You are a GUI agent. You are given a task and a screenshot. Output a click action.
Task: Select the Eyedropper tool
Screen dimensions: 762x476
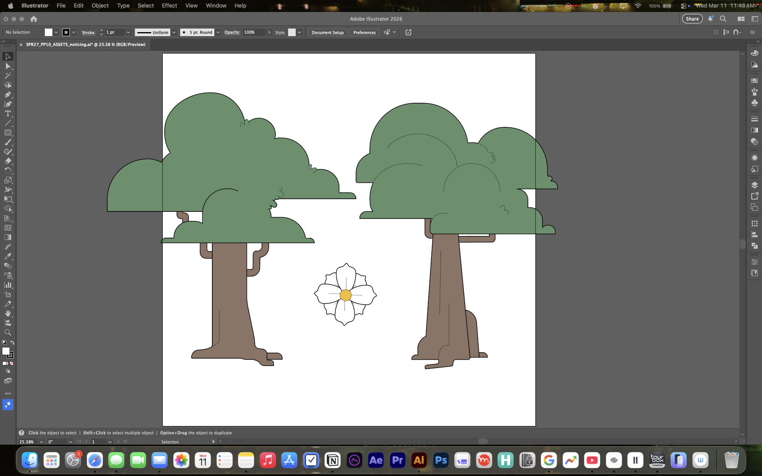[8, 256]
